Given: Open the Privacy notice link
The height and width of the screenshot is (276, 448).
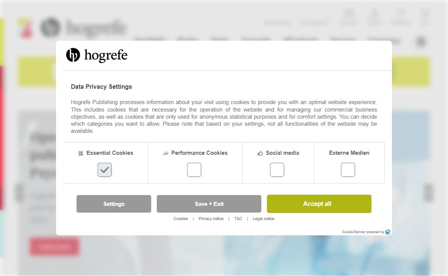Looking at the screenshot, I should [211, 219].
